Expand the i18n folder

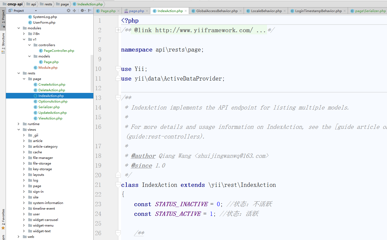click(x=24, y=34)
